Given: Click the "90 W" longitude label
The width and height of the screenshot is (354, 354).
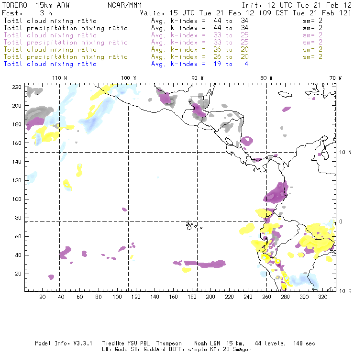Looking at the screenshot, I should (x=197, y=78).
